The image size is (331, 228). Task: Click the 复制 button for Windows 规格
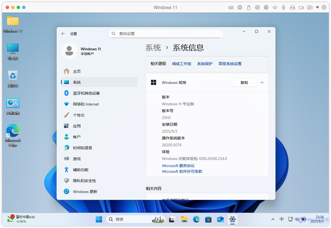point(244,83)
